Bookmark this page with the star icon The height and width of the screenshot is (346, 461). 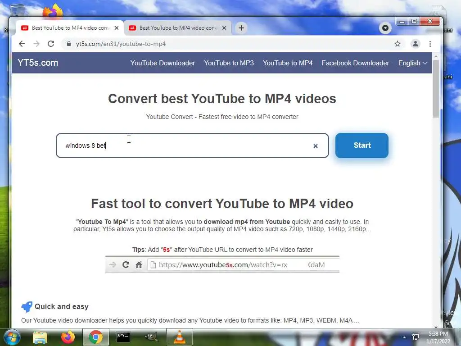tap(398, 44)
